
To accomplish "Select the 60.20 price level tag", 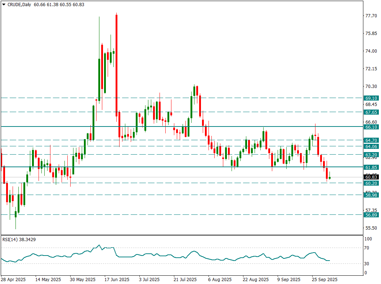I will pos(371,183).
